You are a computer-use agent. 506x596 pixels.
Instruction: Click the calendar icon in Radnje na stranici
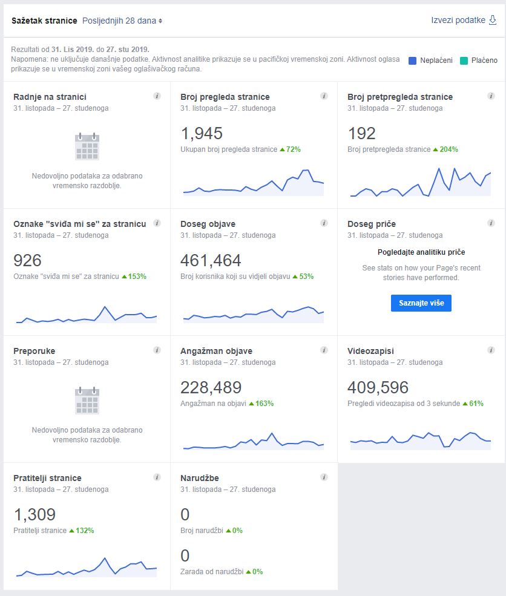87,146
